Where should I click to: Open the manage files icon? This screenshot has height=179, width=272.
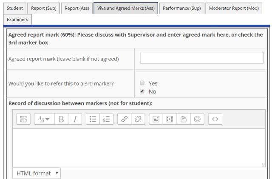click(183, 119)
